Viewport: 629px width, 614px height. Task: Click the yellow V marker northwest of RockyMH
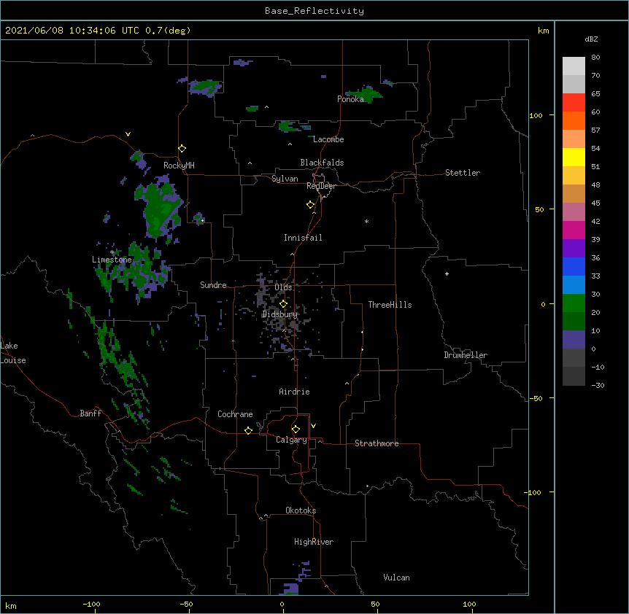(128, 134)
